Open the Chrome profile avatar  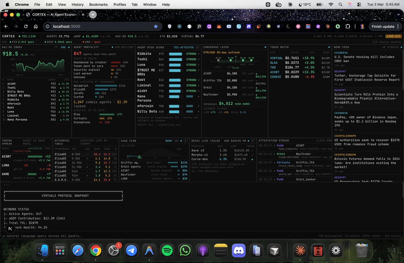point(362,26)
